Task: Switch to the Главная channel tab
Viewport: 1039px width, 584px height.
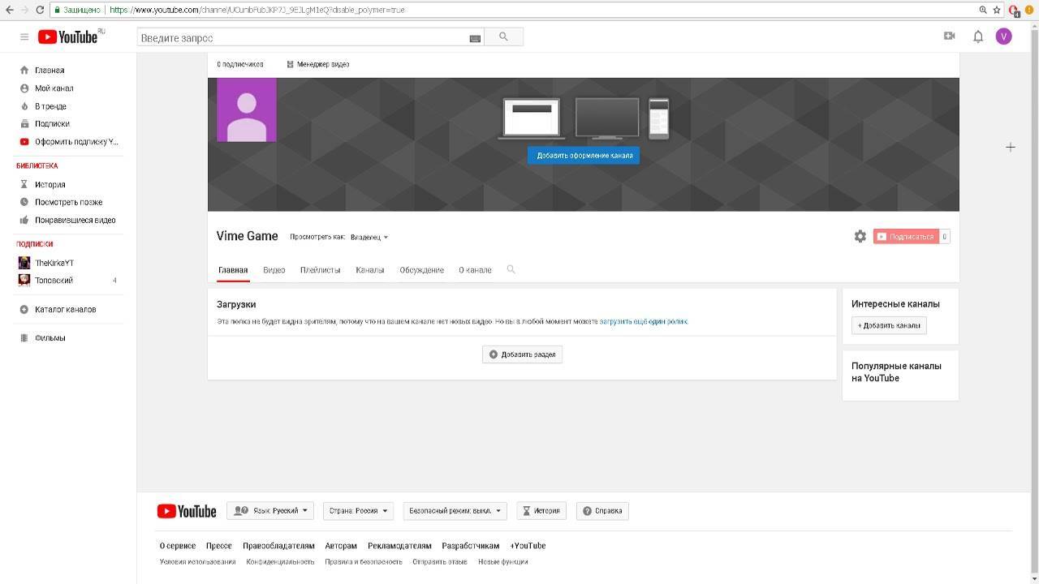Action: tap(233, 270)
